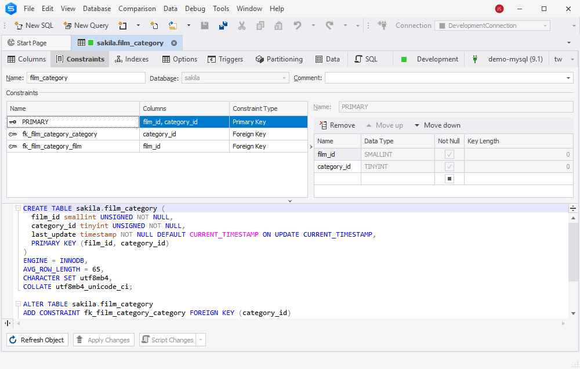
Task: Click the Undo arrow icon
Action: [298, 26]
